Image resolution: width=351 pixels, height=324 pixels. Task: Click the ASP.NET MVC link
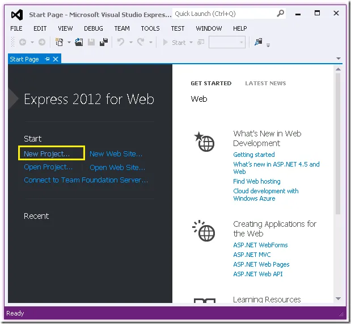point(252,255)
